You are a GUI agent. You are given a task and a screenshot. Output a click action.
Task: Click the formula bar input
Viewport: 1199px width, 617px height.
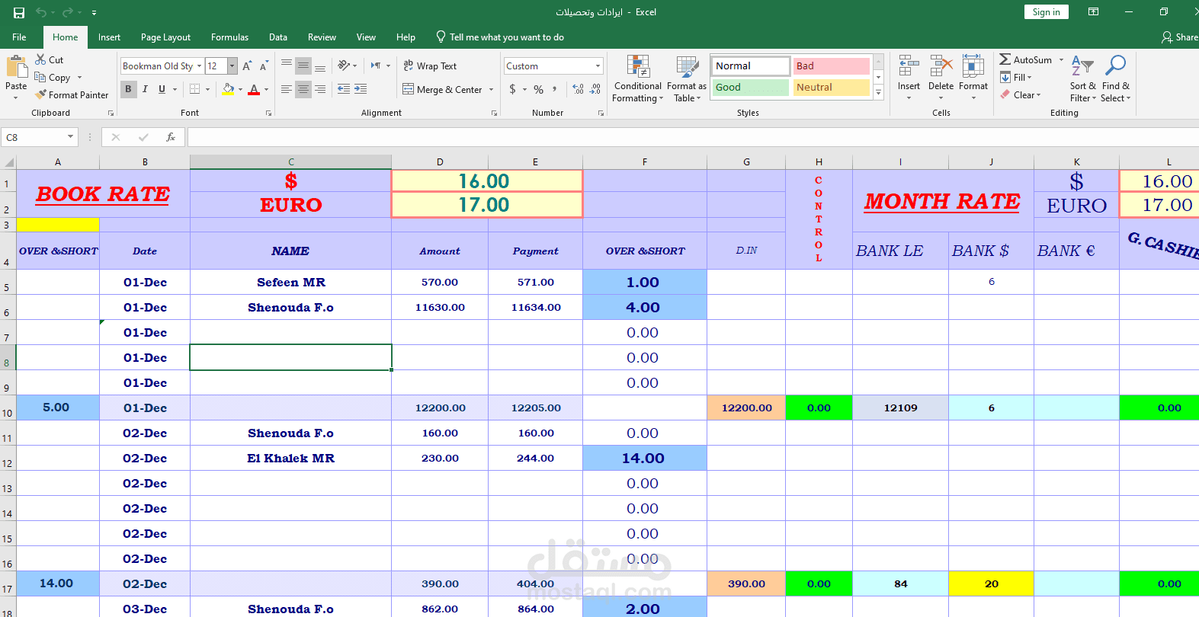693,137
